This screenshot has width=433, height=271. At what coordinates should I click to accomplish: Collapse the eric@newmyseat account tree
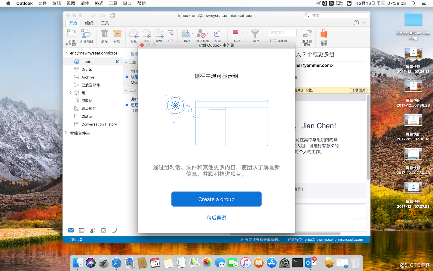(66, 53)
